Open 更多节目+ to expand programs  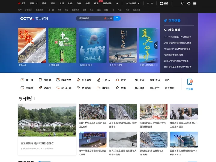(x=170, y=88)
